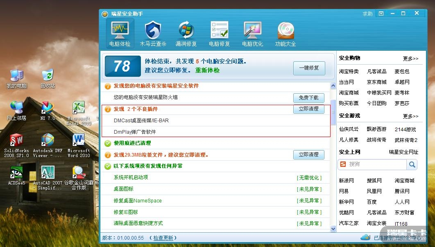Viewport: 435px width, 247px height.
Task: Click the search magnifier icon
Action: point(412,164)
